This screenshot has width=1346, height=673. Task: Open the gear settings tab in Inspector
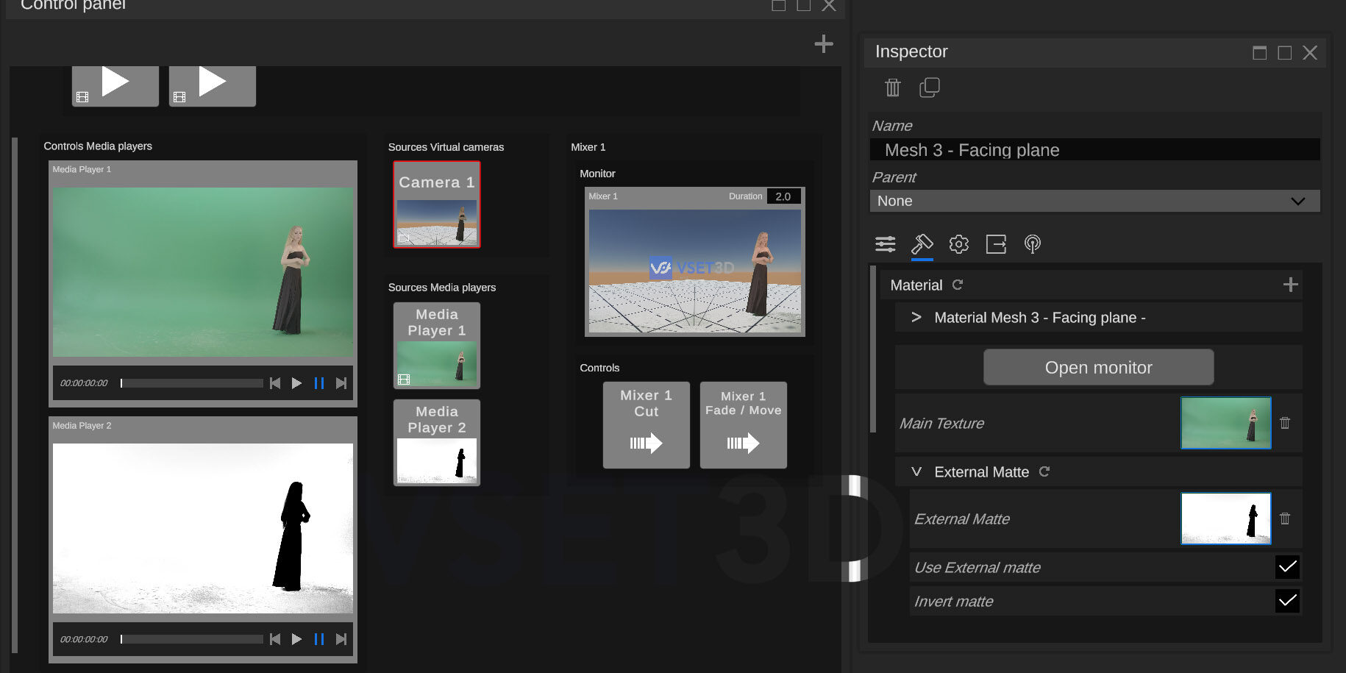958,244
